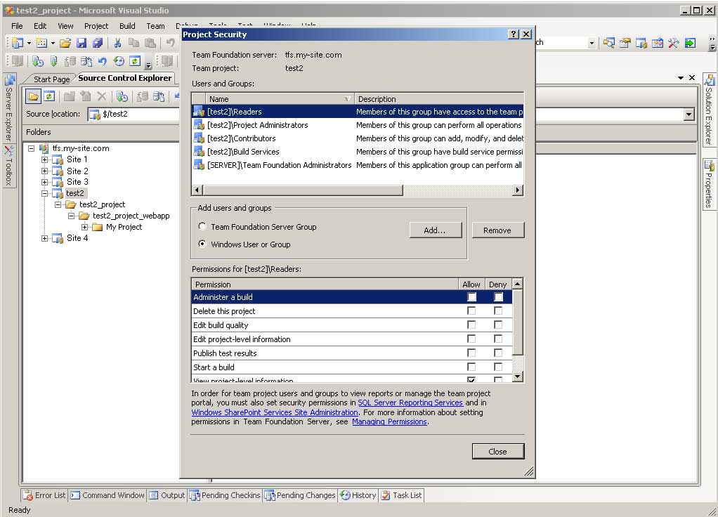Expand the Site 4 tree node

click(x=44, y=238)
